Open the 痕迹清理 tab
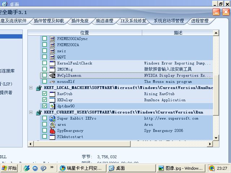 click(x=104, y=21)
